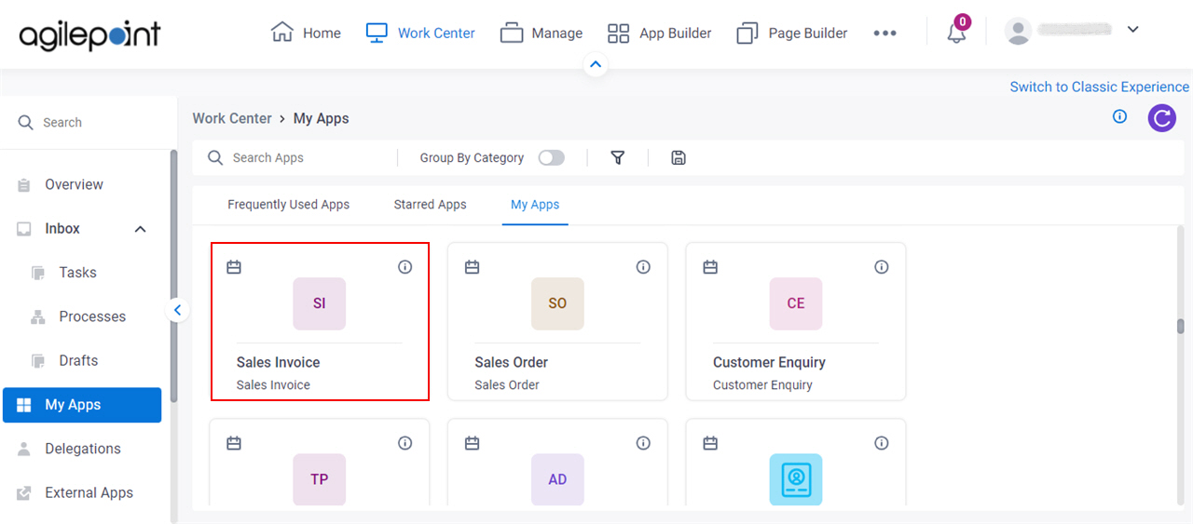1193x524 pixels.
Task: Click the sidebar vertical scrollbar
Action: 173,275
